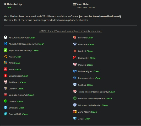Click the Zone Alarm ZA icon
Viewport: 141px width, 126px height.
coord(75,112)
